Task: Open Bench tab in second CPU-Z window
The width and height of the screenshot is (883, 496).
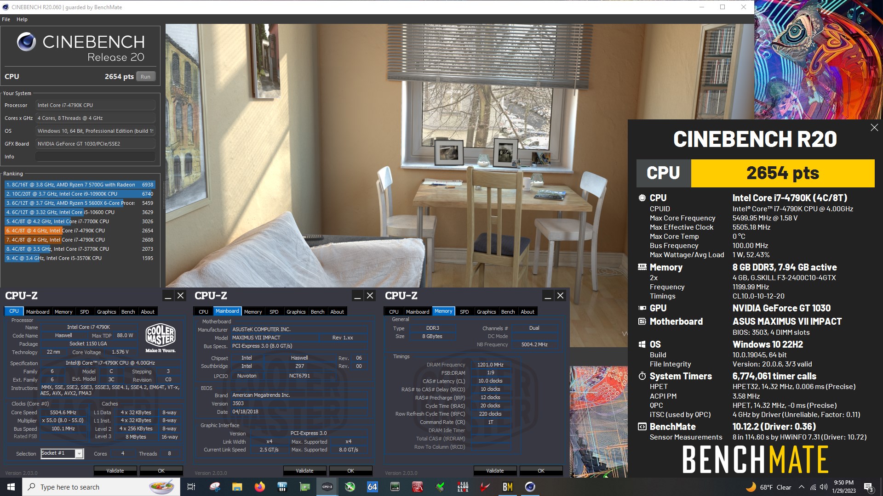Action: 318,311
